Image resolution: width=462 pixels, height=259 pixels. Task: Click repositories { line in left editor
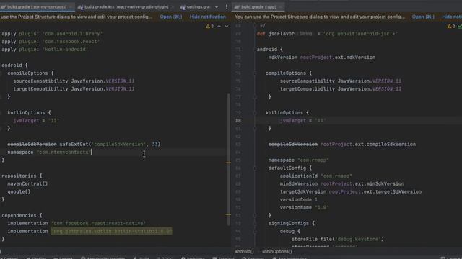pos(22,176)
